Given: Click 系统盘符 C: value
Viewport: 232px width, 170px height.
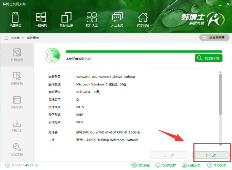Looking at the screenshot, I should (x=78, y=100).
